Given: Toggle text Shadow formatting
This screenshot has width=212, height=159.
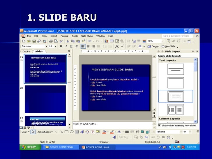Looking at the screenshot, I should (77, 46).
